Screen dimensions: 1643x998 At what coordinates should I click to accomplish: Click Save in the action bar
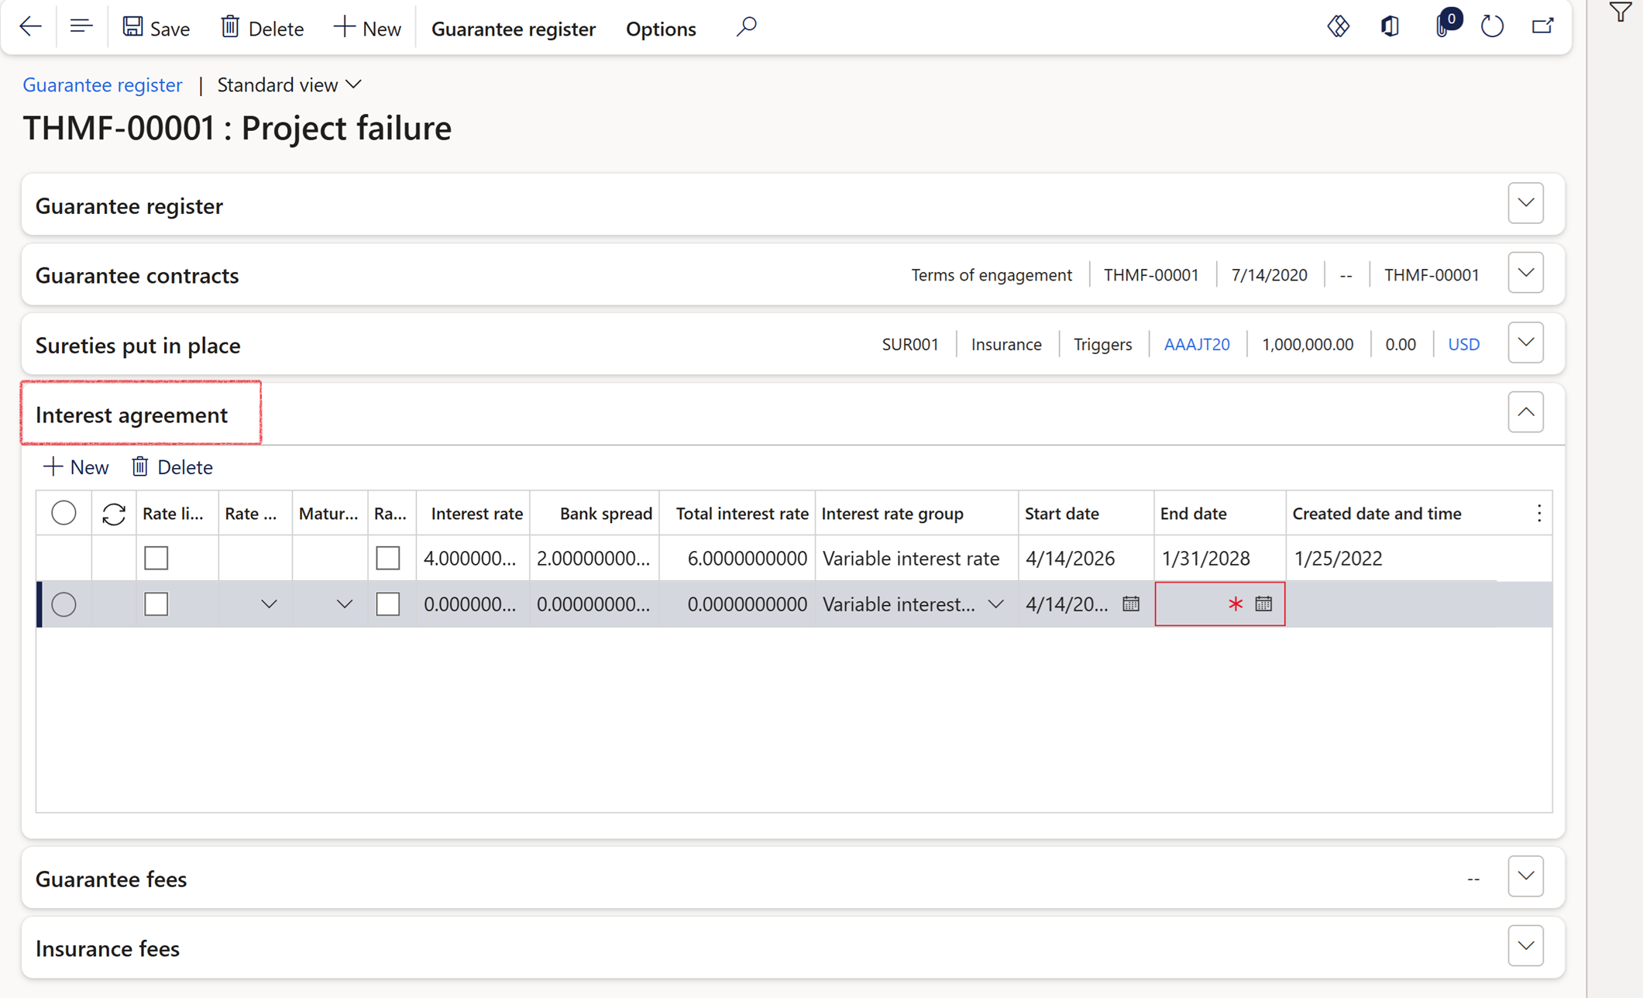point(156,29)
